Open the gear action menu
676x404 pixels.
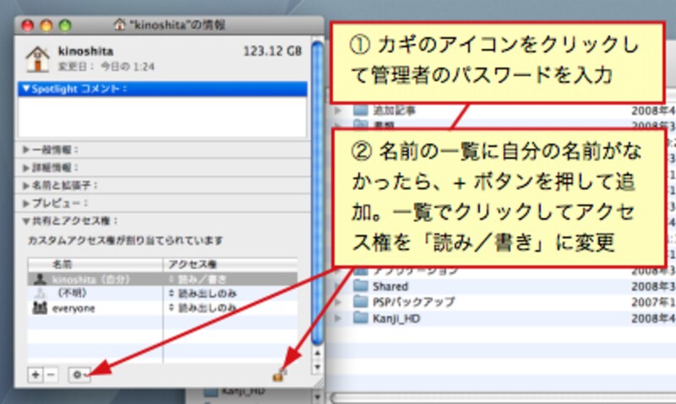pyautogui.click(x=79, y=374)
